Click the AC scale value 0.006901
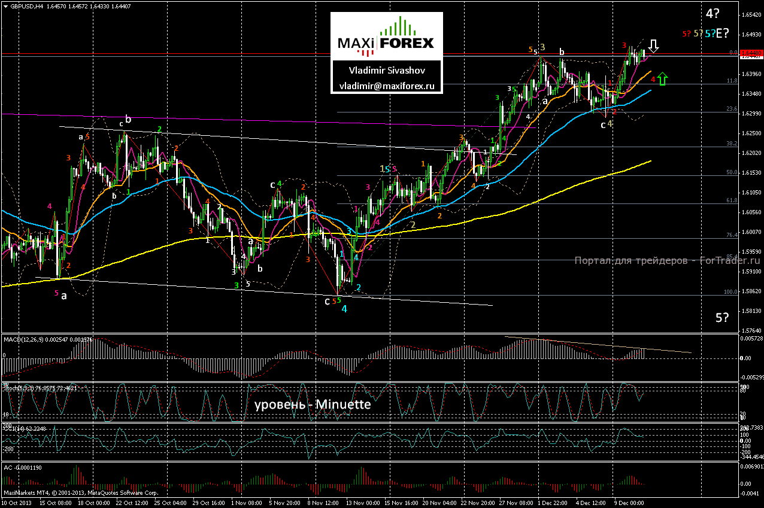The width and height of the screenshot is (764, 508). tap(751, 466)
